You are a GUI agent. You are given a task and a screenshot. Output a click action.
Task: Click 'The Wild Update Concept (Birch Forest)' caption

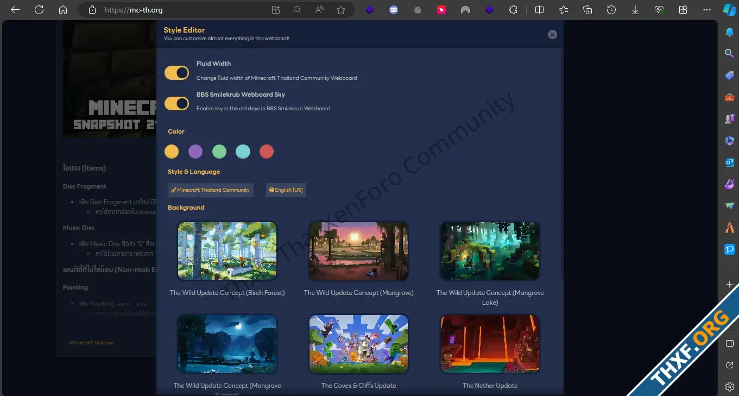(228, 293)
